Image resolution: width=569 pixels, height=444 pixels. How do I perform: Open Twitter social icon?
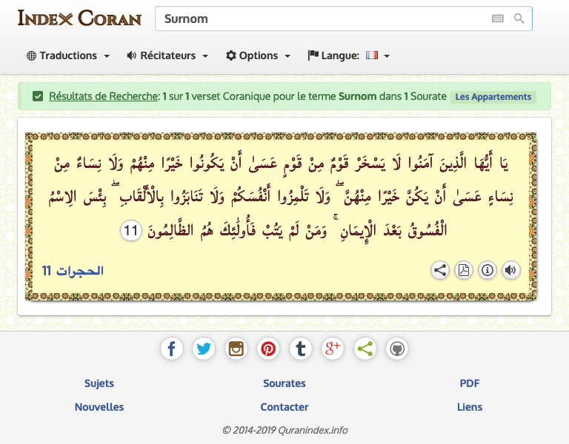(x=204, y=349)
